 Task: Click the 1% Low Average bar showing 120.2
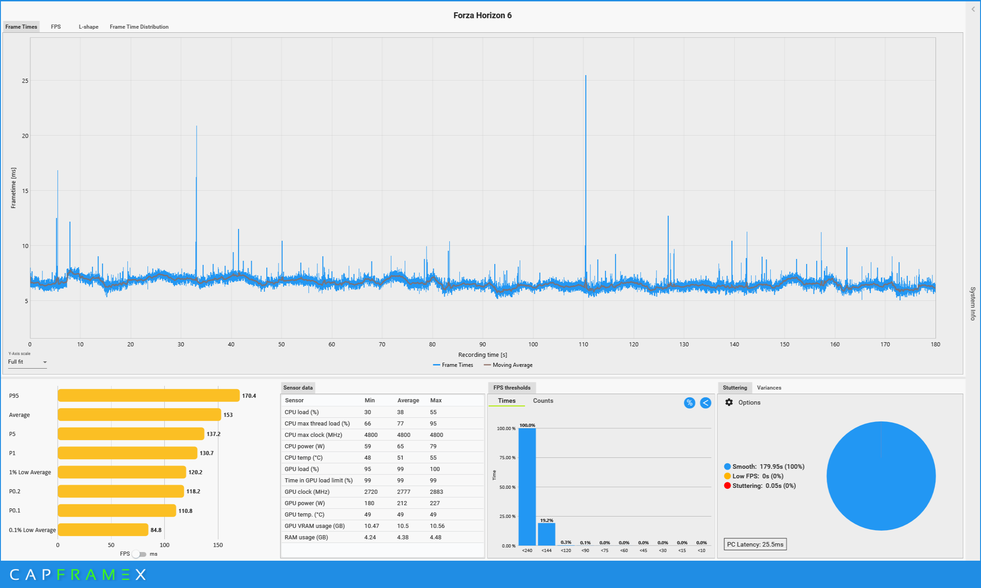click(x=122, y=472)
